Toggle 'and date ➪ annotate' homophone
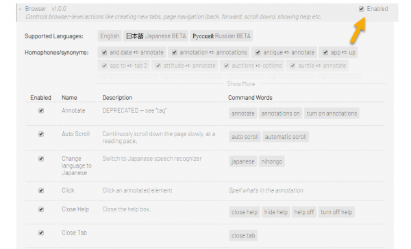The height and width of the screenshot is (249, 411). click(104, 53)
